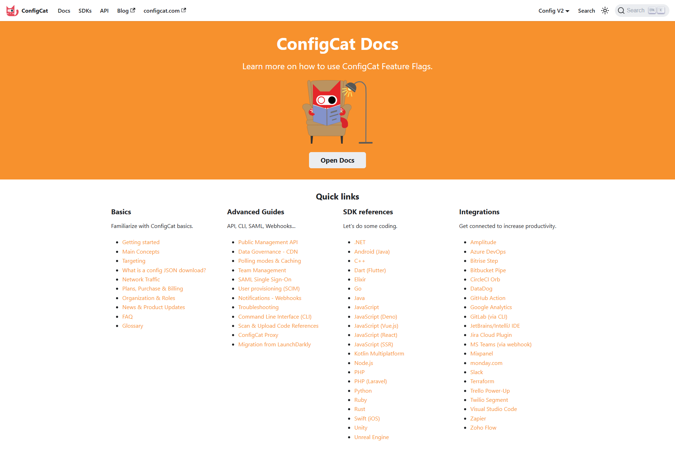Open Migration from LaunchDarkly guide
The width and height of the screenshot is (675, 451).
point(274,344)
